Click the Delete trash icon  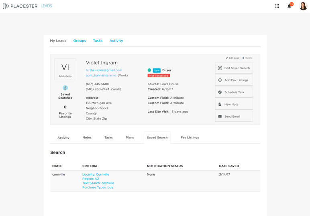pos(243,58)
